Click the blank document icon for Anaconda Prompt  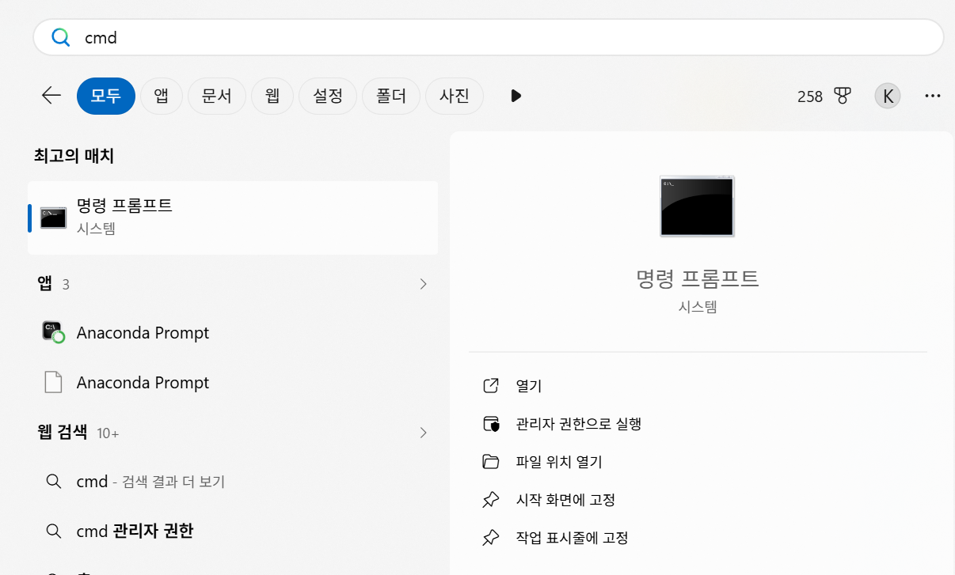tap(53, 382)
